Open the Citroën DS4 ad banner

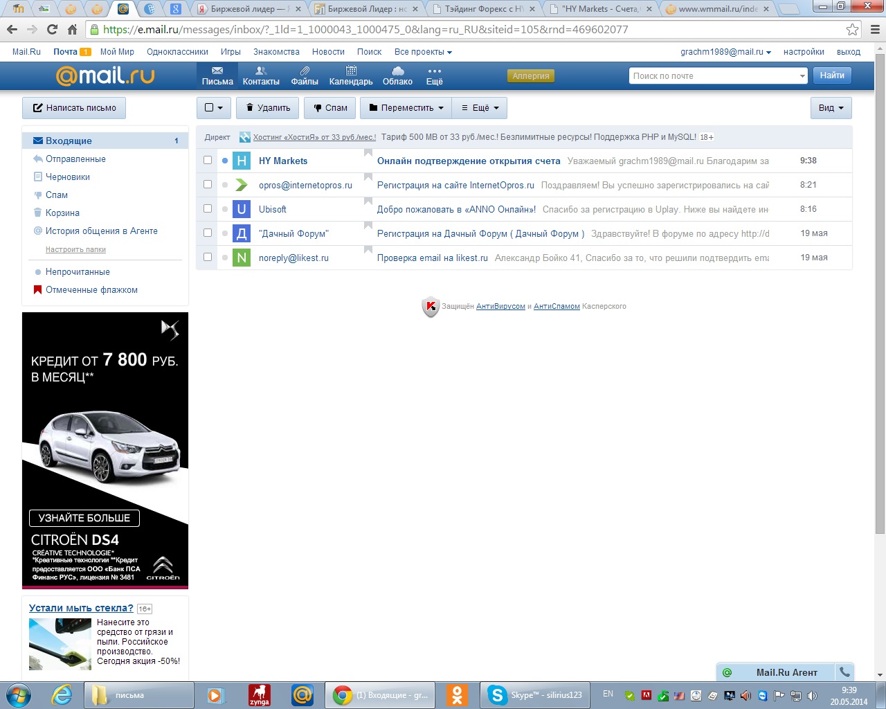click(105, 451)
